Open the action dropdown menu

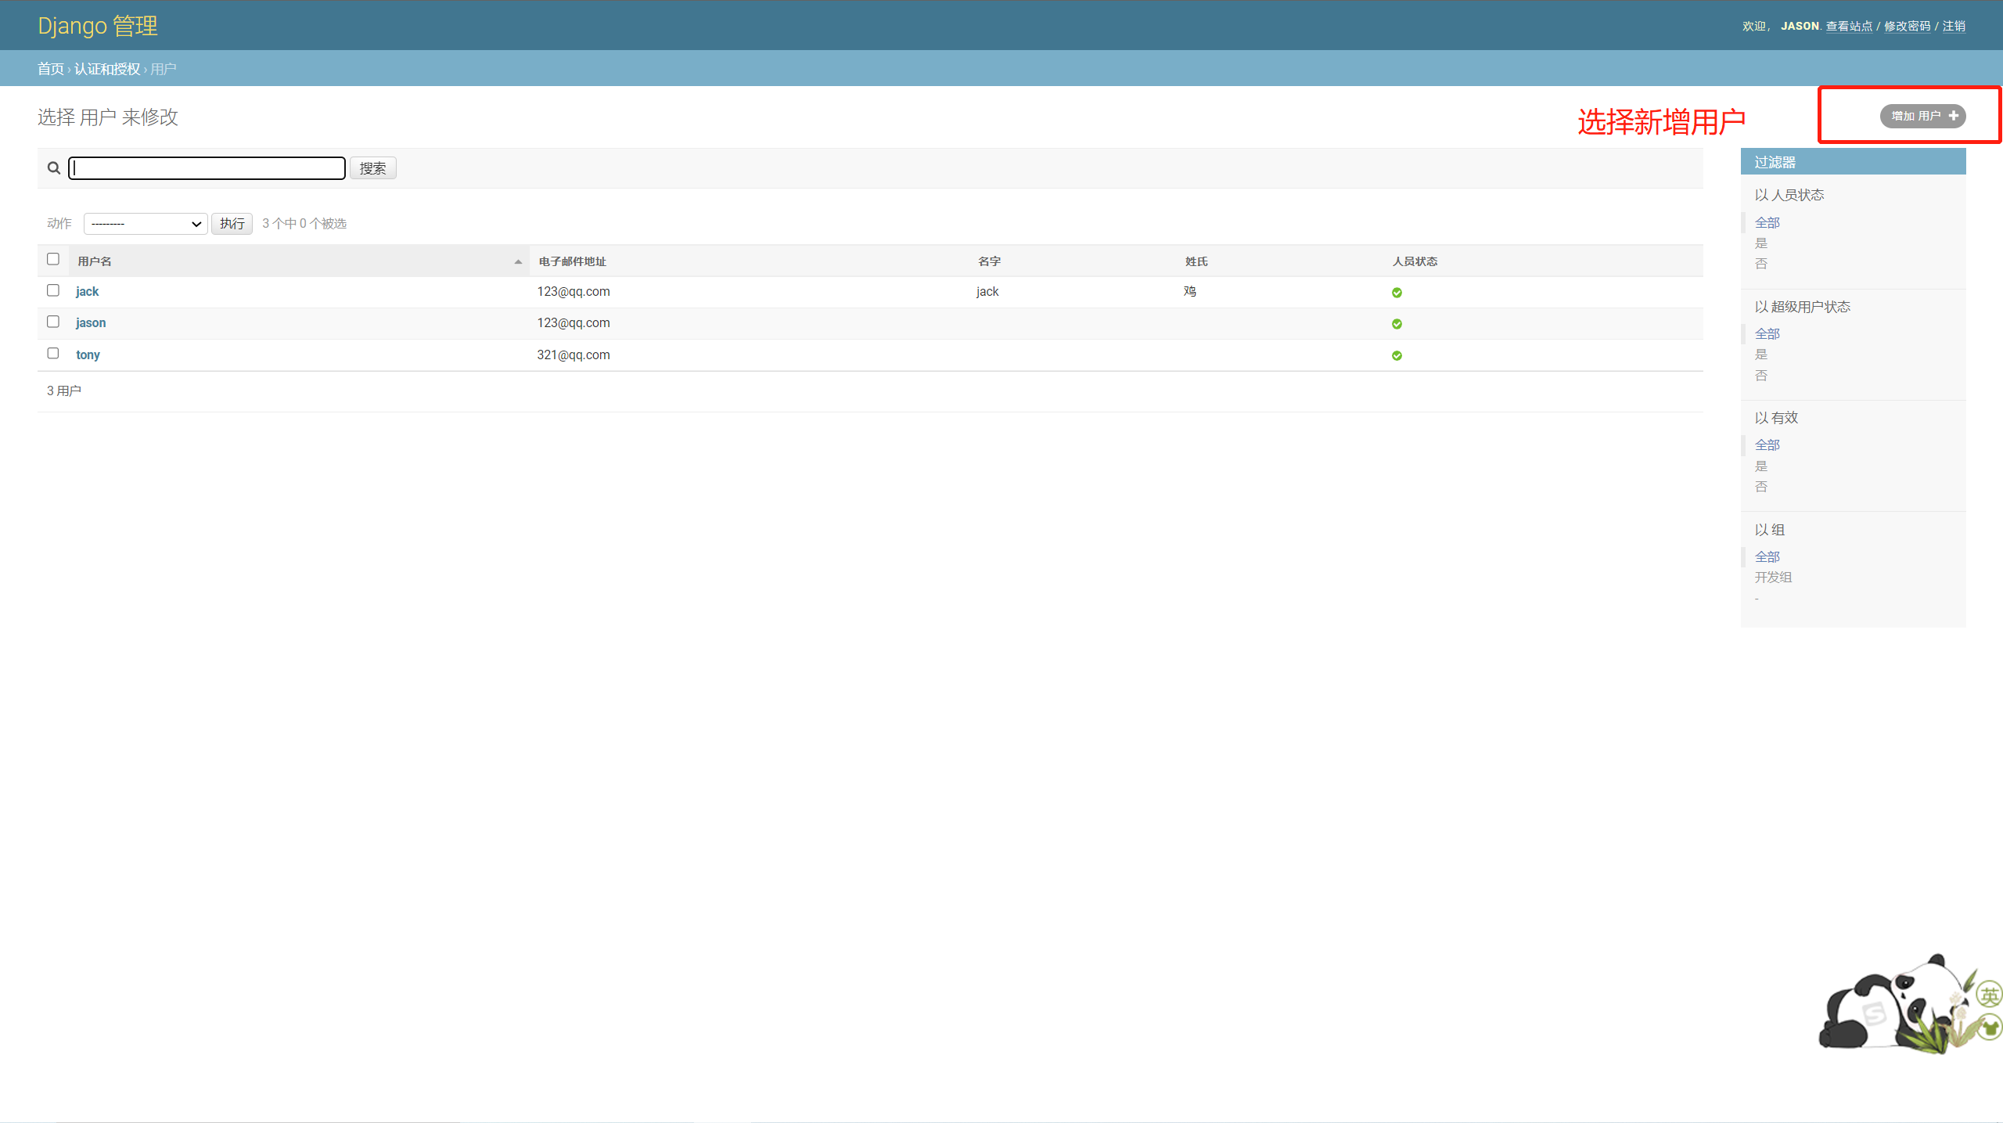pyautogui.click(x=146, y=224)
